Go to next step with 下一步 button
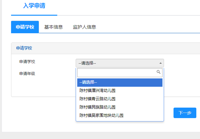This screenshot has height=139, width=200. pyautogui.click(x=185, y=113)
